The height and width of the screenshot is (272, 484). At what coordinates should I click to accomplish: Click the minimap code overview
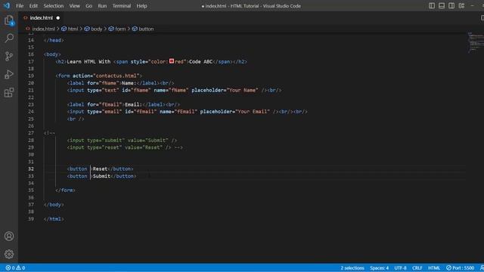tap(476, 42)
